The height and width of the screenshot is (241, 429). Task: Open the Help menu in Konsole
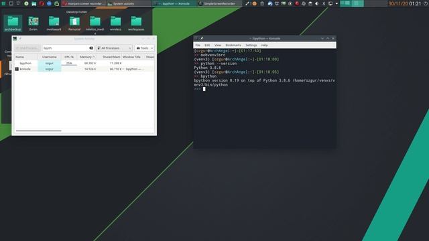click(264, 45)
